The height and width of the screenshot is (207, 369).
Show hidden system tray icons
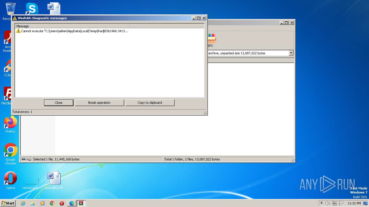[x=321, y=203]
